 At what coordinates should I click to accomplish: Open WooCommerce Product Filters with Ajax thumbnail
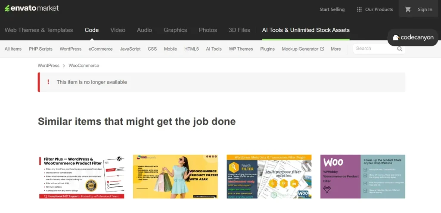coord(175,176)
